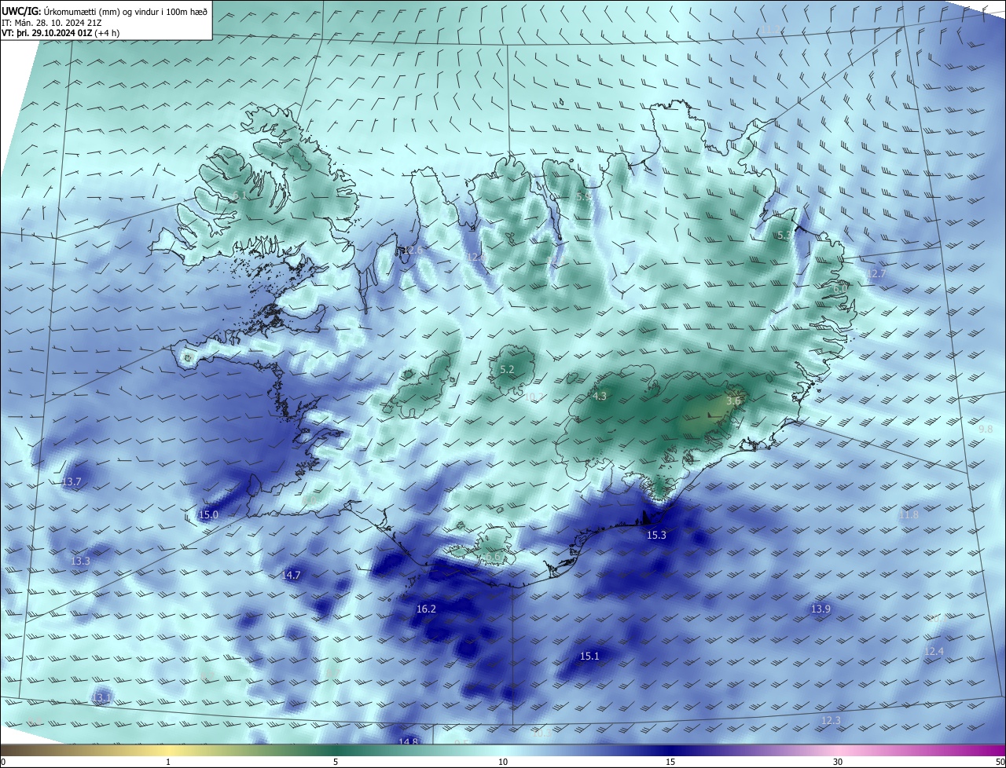1006x768 pixels.
Task: Click the 6.0 value in the Eastfjords
Action: [x=839, y=288]
